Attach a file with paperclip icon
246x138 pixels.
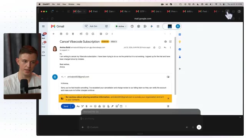pos(86,106)
